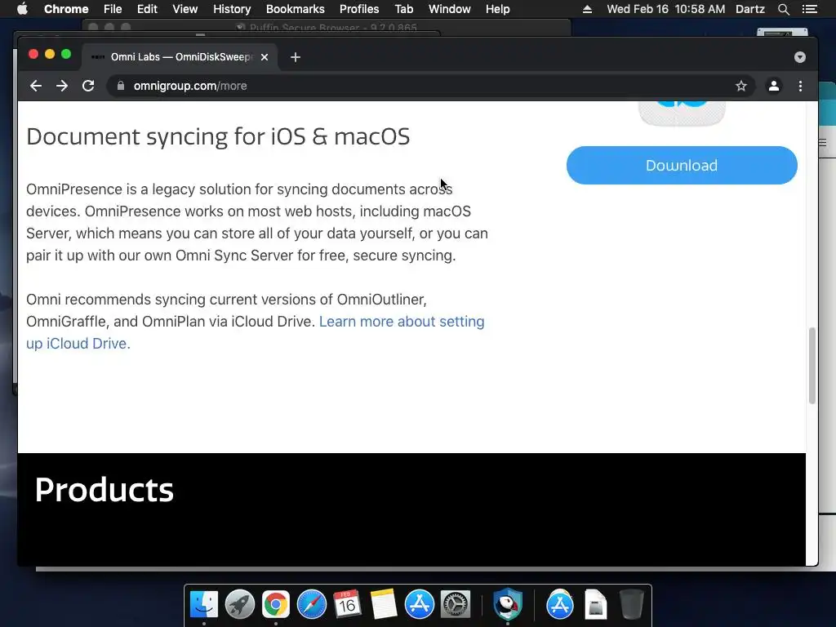Bookmark this page with the star icon

tap(741, 86)
